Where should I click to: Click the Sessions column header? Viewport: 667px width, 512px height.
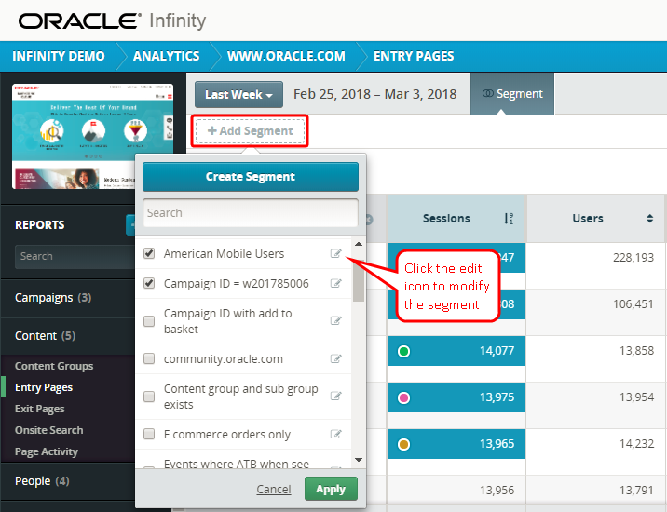coord(456,219)
